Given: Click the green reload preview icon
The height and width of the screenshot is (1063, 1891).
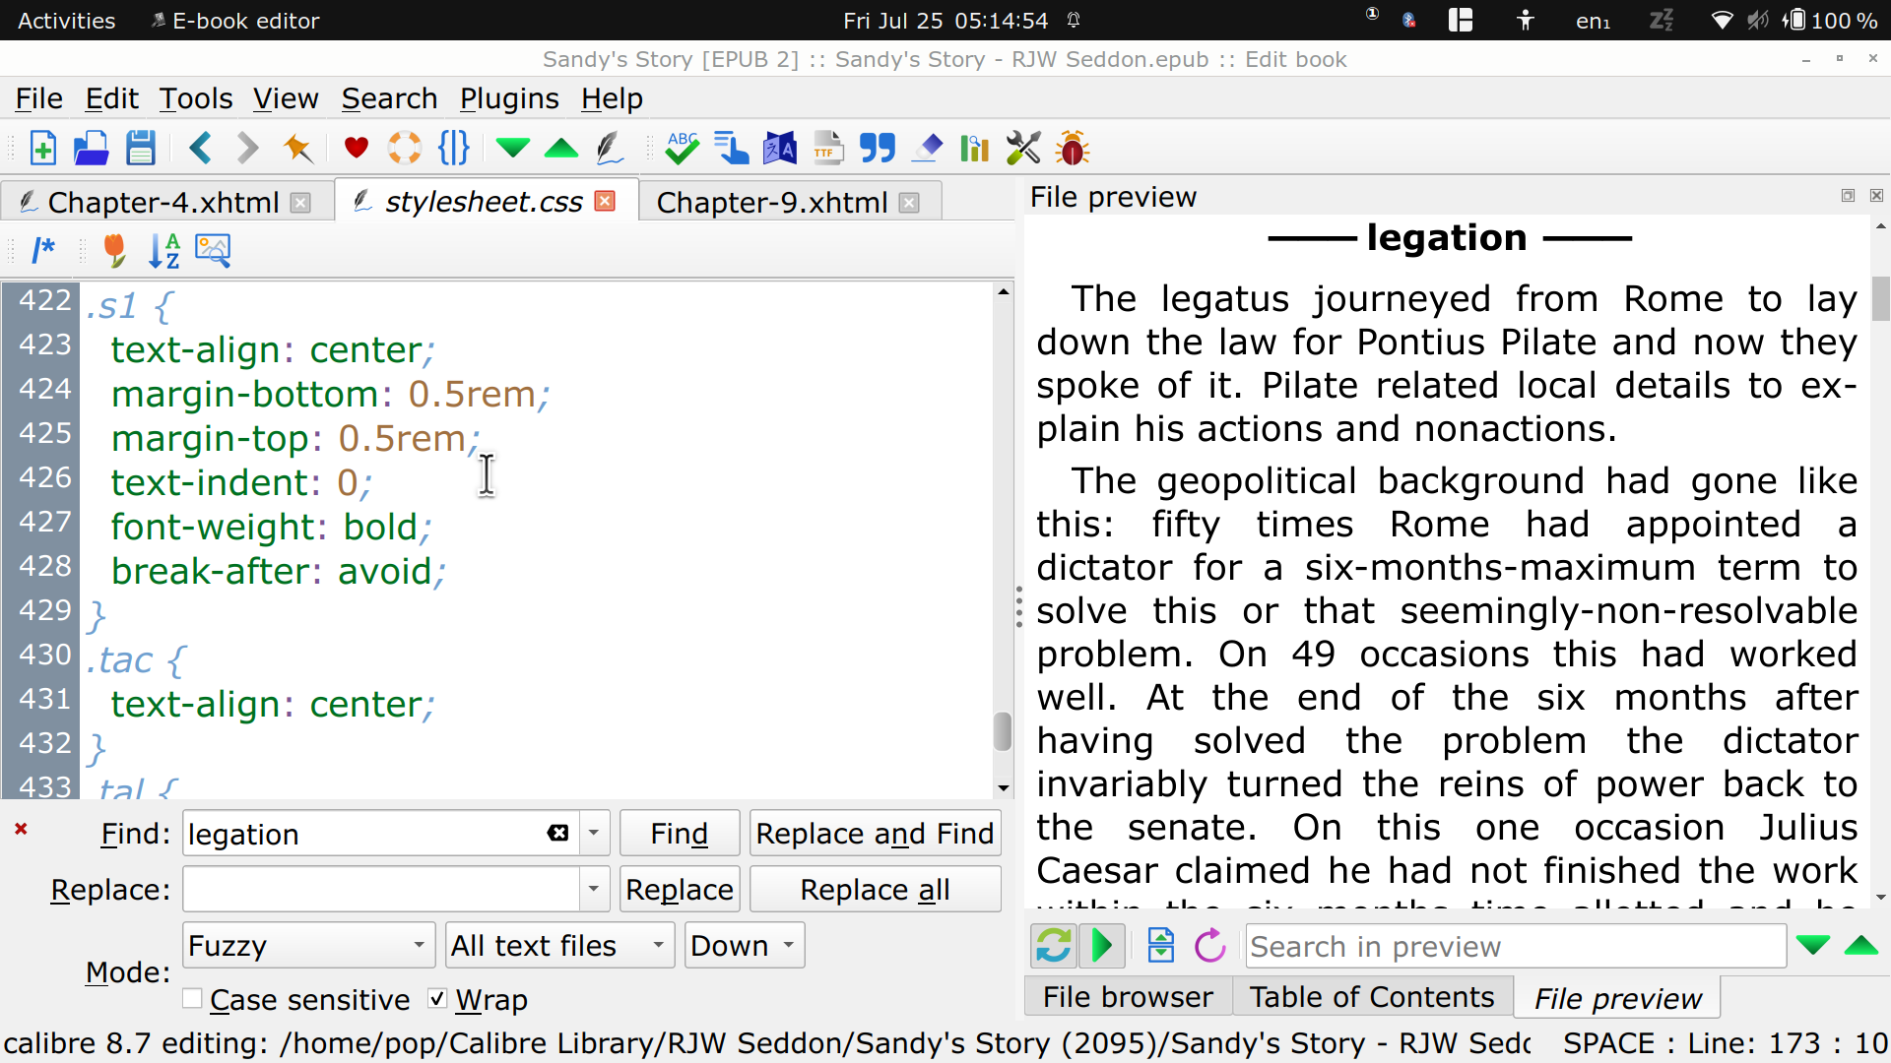Looking at the screenshot, I should click(1053, 946).
